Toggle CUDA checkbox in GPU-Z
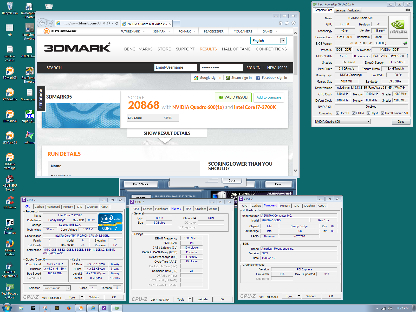The height and width of the screenshot is (312, 416). [354, 113]
